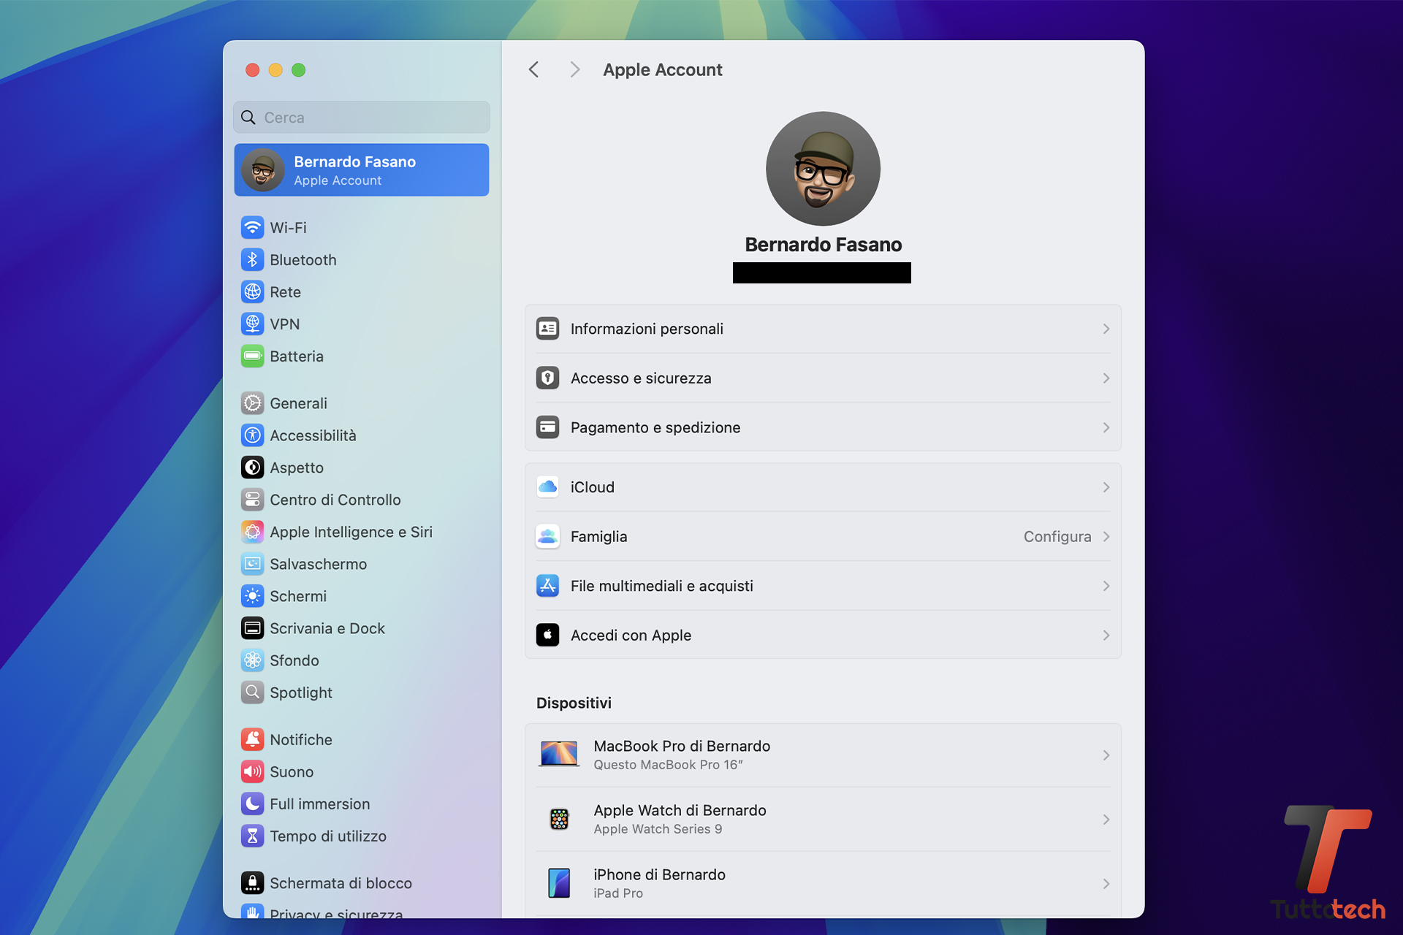The height and width of the screenshot is (935, 1403).
Task: Click Configura next to Famiglia
Action: [1057, 536]
